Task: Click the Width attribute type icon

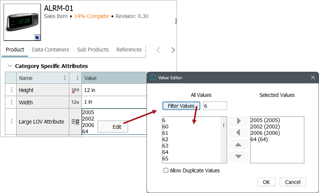Action: click(75, 102)
